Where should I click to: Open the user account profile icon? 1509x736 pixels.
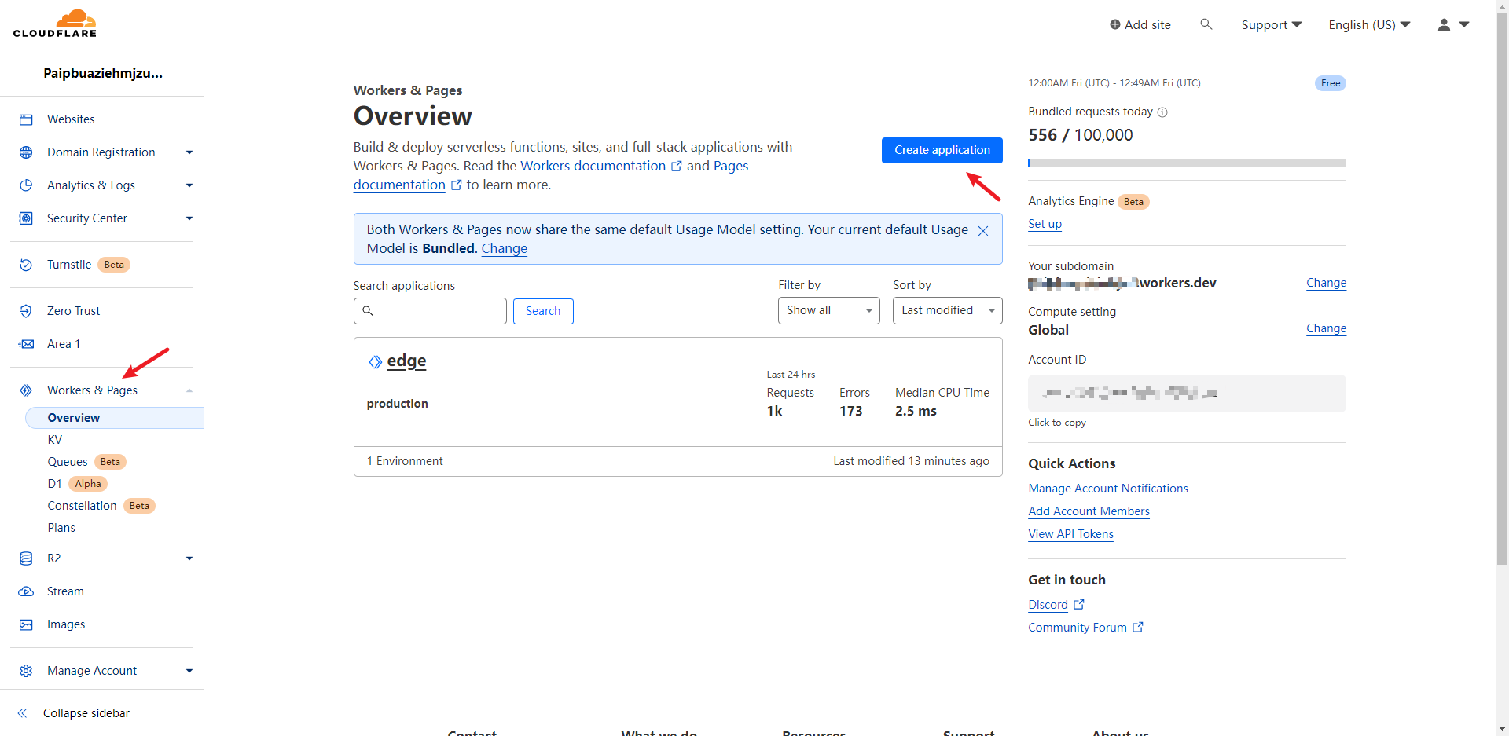[1444, 24]
